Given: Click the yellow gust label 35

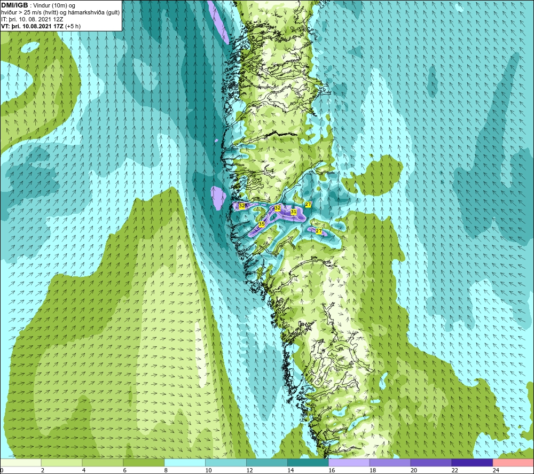Looking at the screenshot, I should click(262, 224).
